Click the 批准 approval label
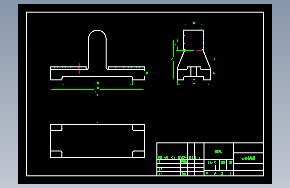290x188 pixels. (184, 174)
